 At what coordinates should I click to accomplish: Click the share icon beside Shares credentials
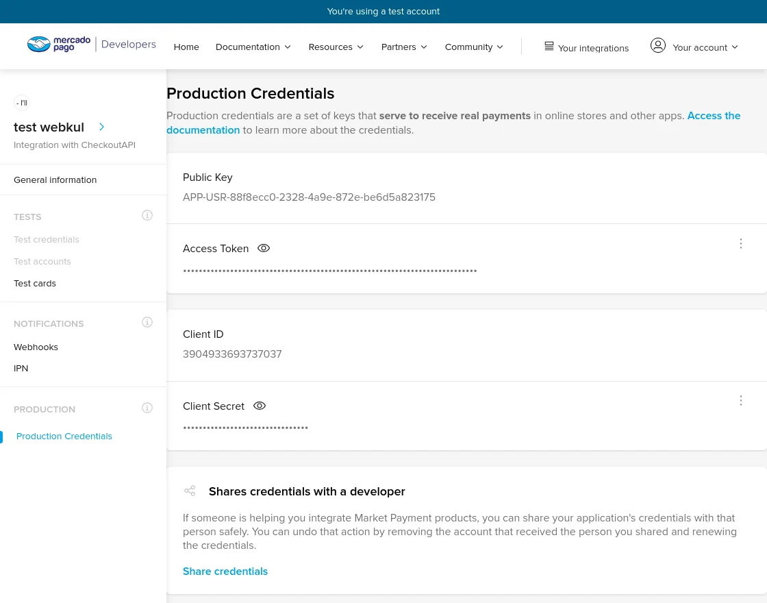point(190,491)
